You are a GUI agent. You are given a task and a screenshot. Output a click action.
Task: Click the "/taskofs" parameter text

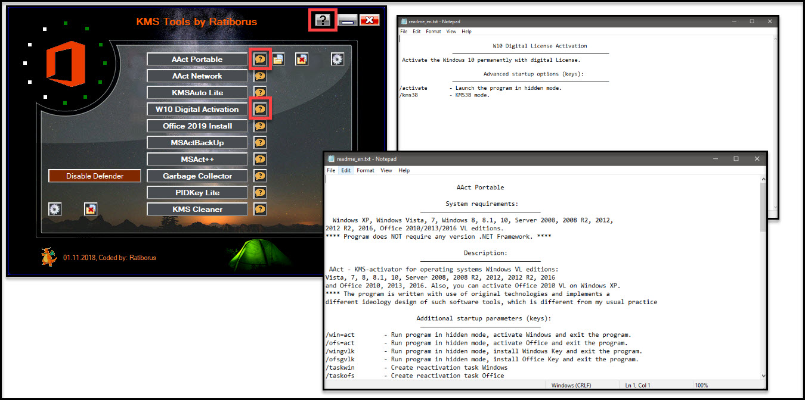pos(340,376)
